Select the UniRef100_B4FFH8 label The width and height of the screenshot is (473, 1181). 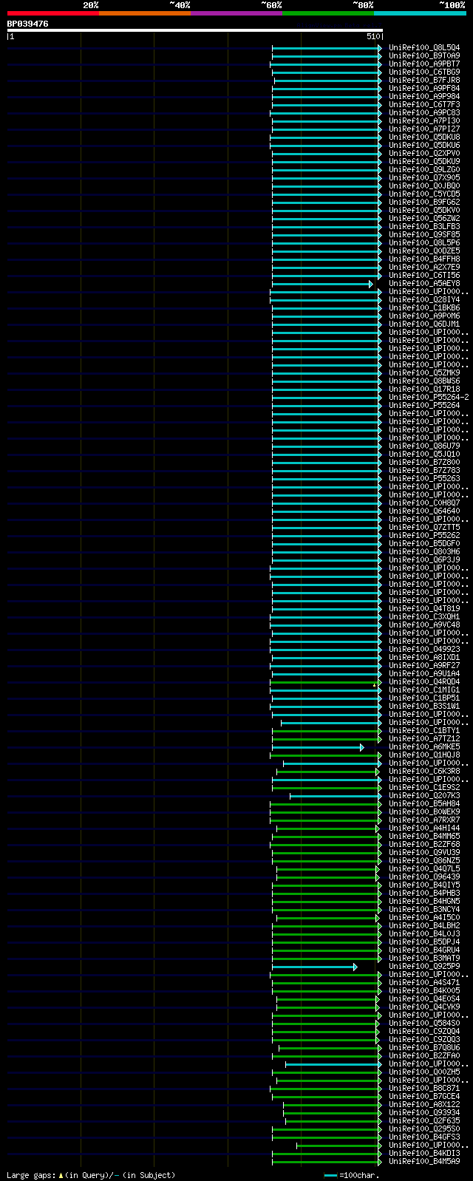tap(424, 259)
